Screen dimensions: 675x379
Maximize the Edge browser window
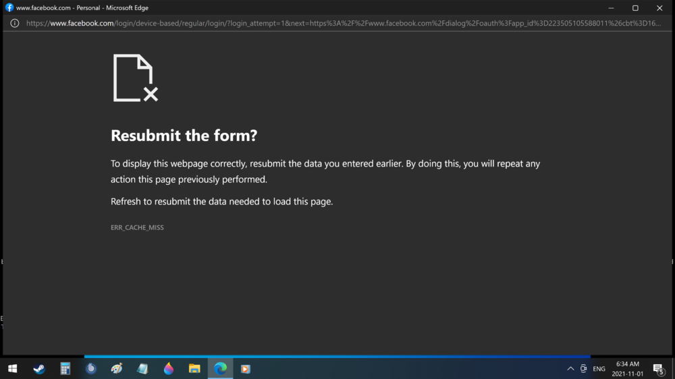coord(635,8)
